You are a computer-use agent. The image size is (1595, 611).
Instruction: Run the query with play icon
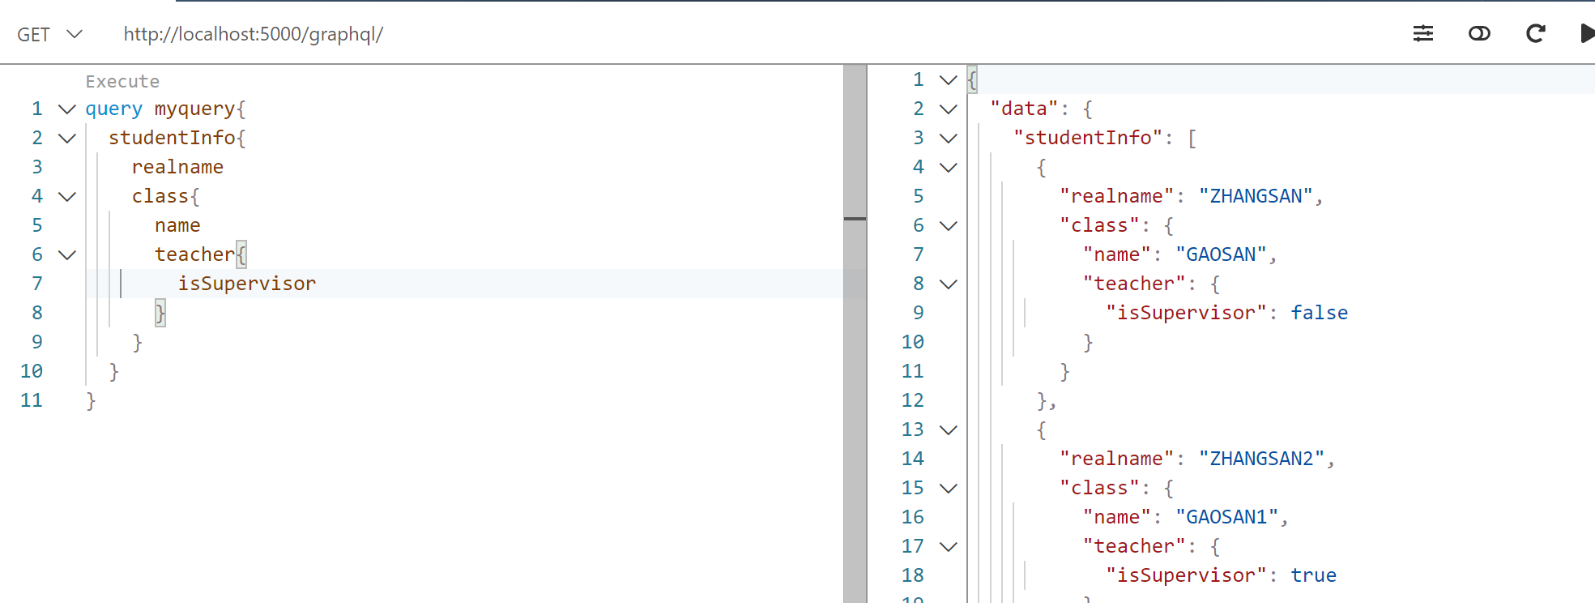(x=1587, y=33)
